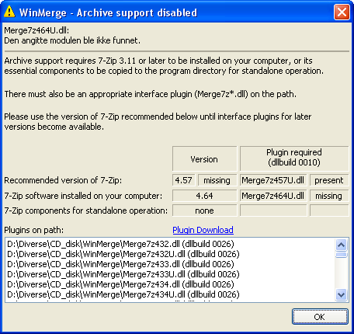This screenshot has width=354, height=334.
Task: Click '7-Zip components for standalone operation:' label
Action: pyautogui.click(x=86, y=210)
